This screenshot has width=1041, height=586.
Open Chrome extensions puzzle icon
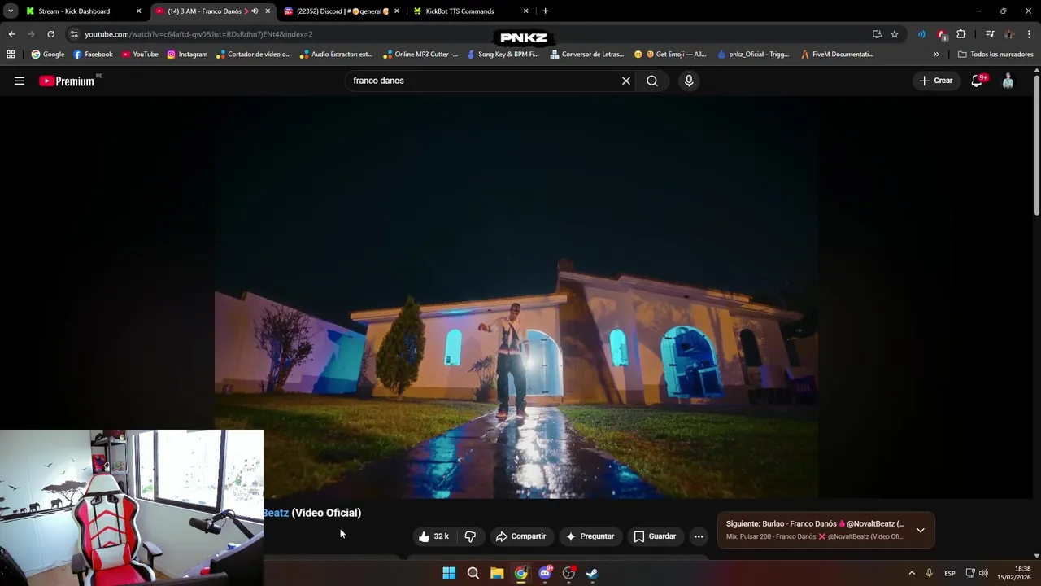[x=961, y=34]
